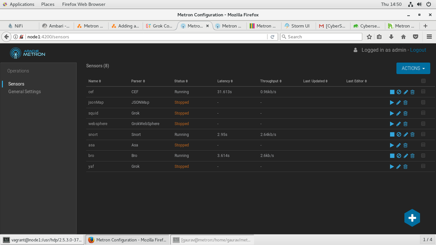Stop the snort sensor
This screenshot has width=436, height=245.
(392, 134)
